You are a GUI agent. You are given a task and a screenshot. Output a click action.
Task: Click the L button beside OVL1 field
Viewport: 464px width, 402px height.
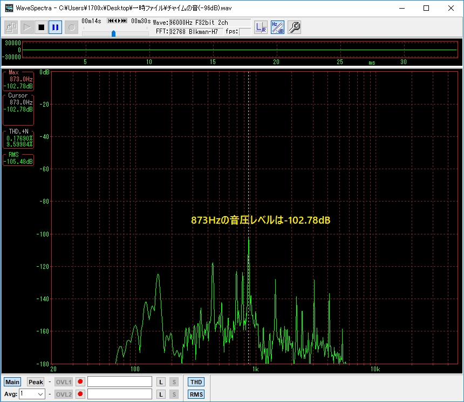coord(161,382)
